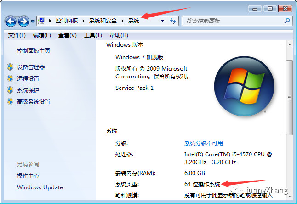Expand arrow before 控制面板 breadcrumb

tap(50, 21)
